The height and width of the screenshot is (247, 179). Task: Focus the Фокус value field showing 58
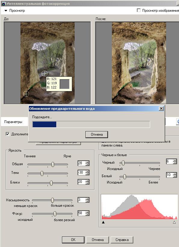82,213
